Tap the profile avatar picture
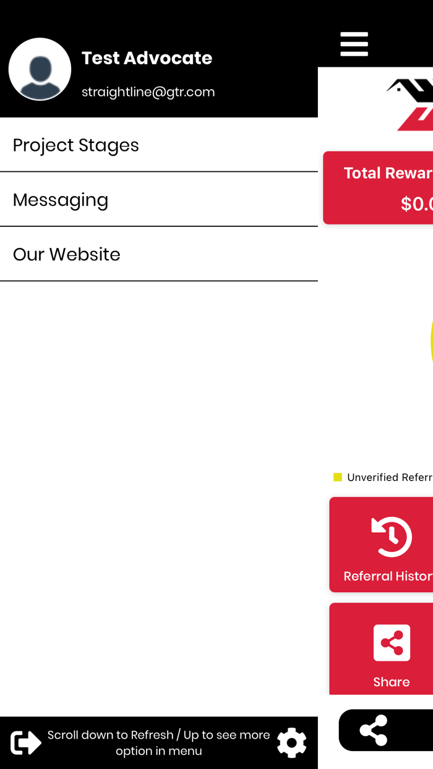Image resolution: width=433 pixels, height=769 pixels. (x=40, y=69)
